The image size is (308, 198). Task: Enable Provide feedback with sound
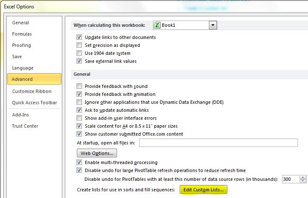(79, 86)
